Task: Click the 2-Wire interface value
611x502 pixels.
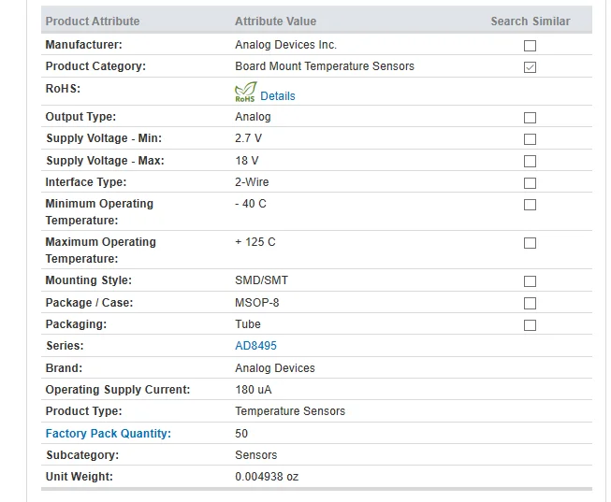Action: [x=252, y=182]
